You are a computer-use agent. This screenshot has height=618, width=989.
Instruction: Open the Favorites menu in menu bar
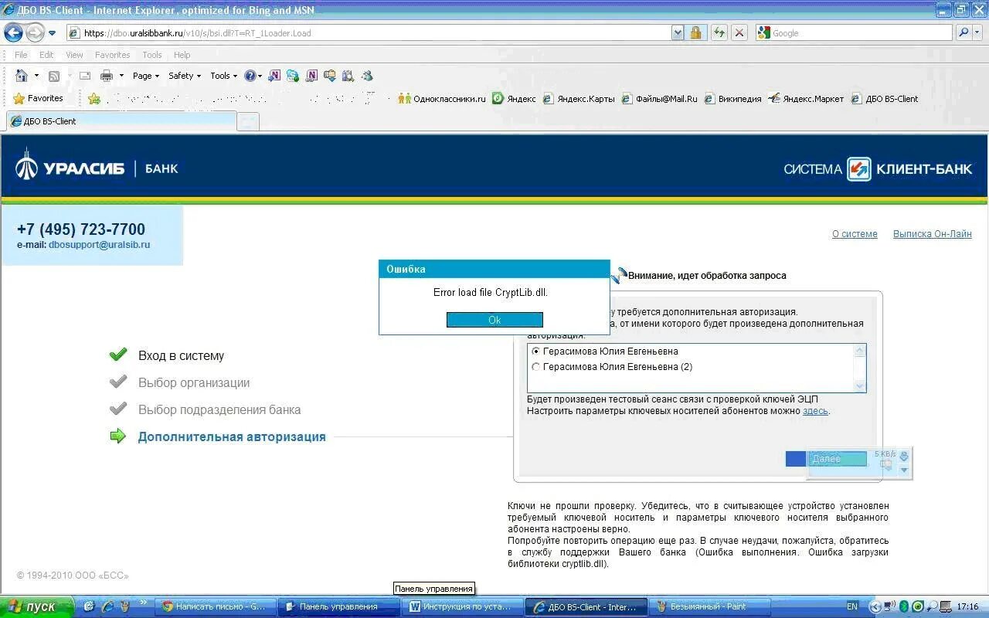click(x=112, y=55)
